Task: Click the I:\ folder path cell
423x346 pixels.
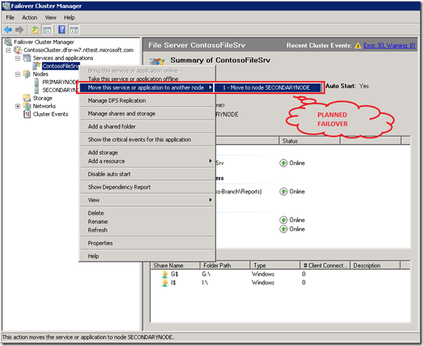Action: (x=205, y=282)
